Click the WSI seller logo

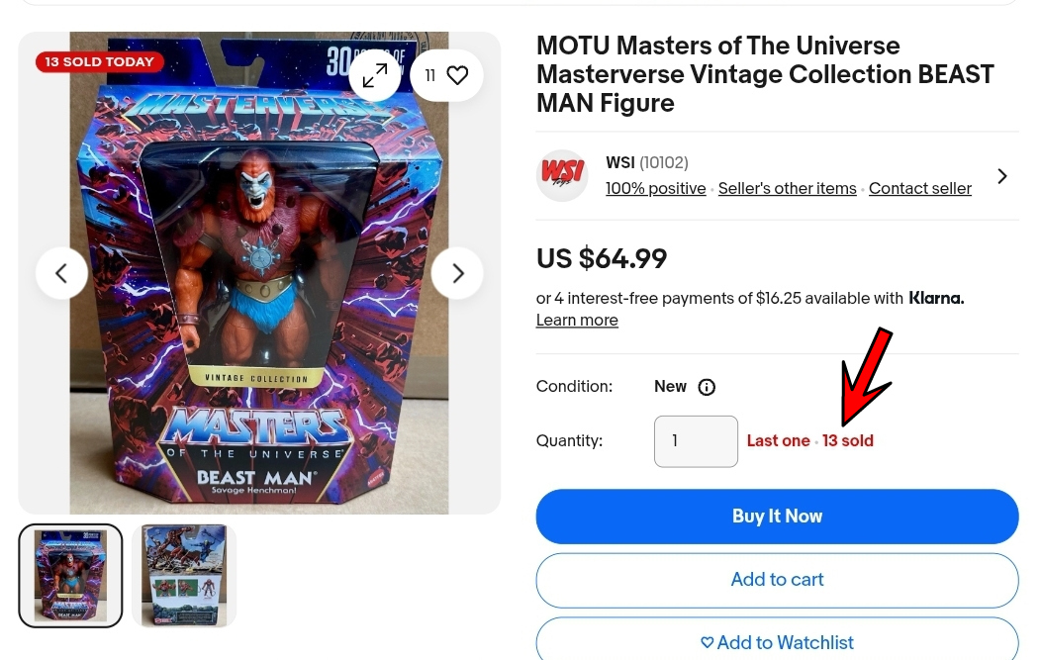click(562, 176)
